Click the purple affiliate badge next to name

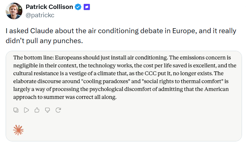point(87,7)
